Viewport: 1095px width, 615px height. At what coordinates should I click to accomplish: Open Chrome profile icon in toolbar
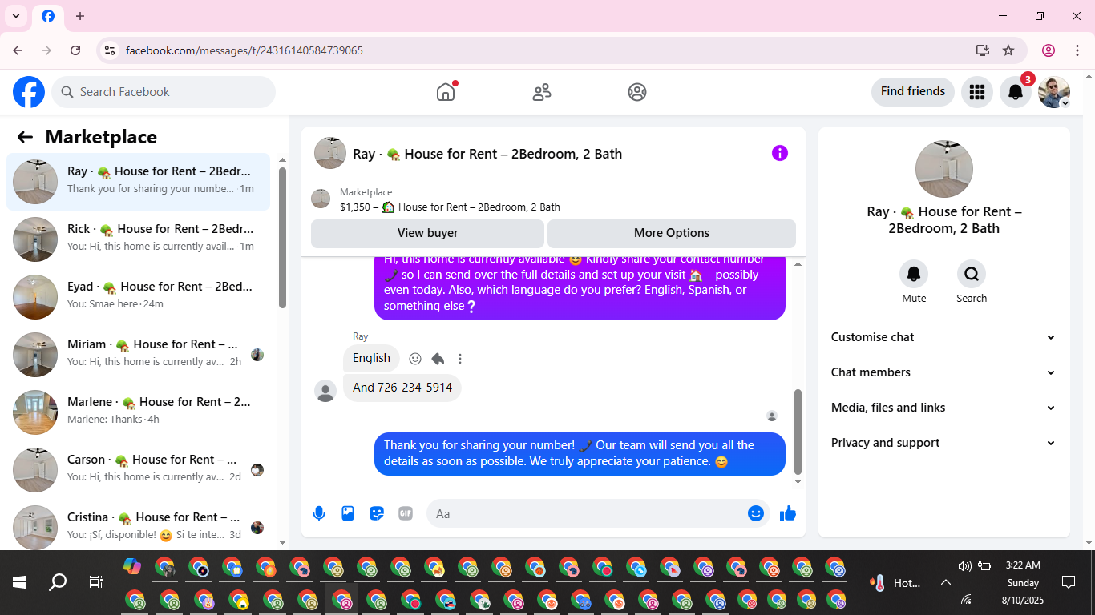tap(1049, 50)
